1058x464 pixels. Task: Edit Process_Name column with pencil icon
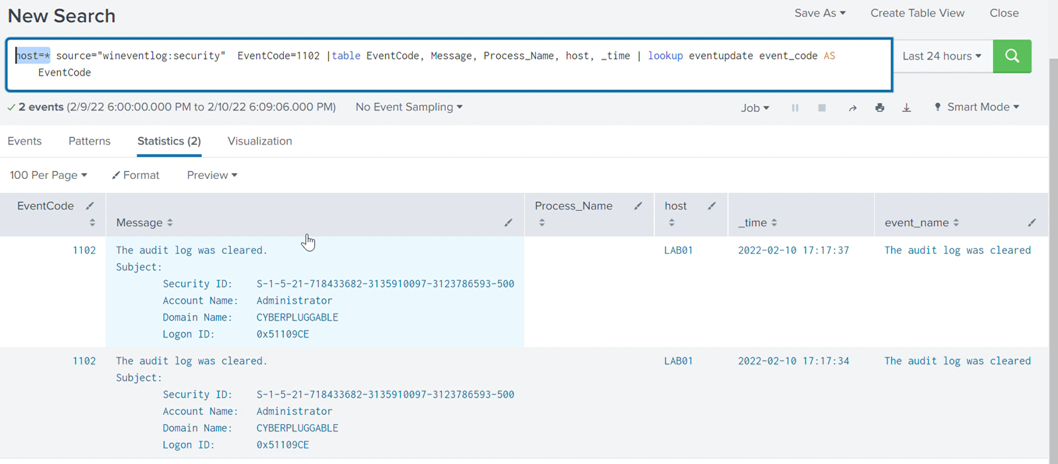coord(638,206)
